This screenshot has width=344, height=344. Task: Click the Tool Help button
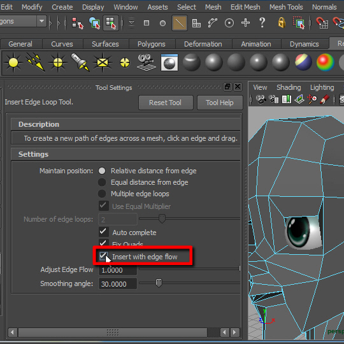pos(220,103)
